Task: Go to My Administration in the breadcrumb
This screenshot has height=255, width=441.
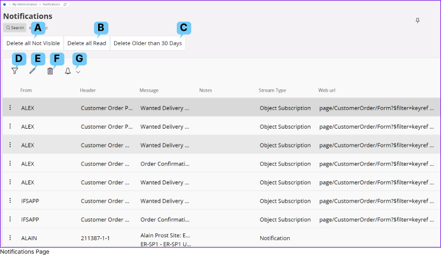Action: coord(23,4)
